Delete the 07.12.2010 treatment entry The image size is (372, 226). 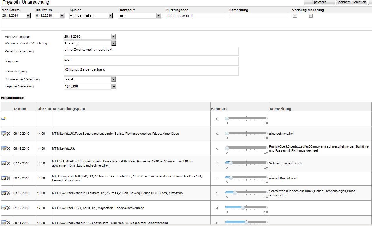click(8, 163)
